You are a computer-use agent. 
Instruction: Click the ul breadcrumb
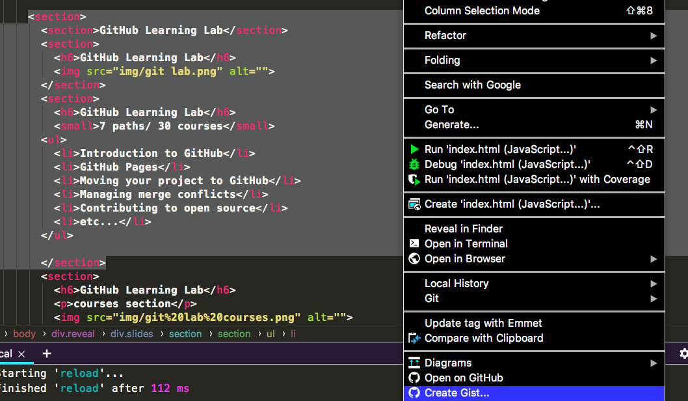pyautogui.click(x=271, y=334)
